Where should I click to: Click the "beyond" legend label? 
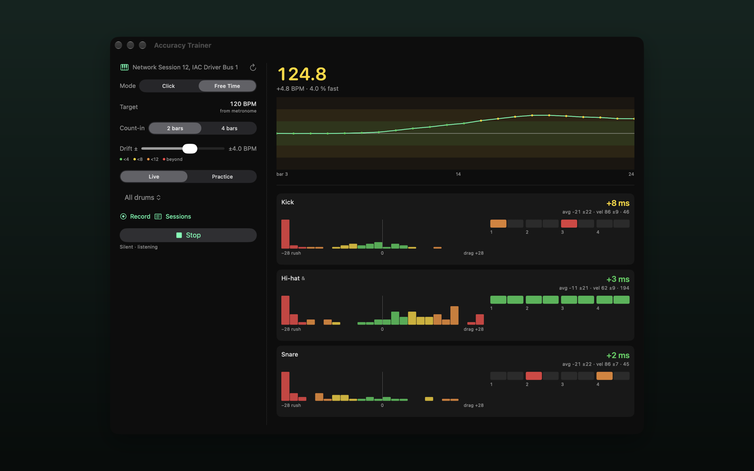(x=174, y=159)
